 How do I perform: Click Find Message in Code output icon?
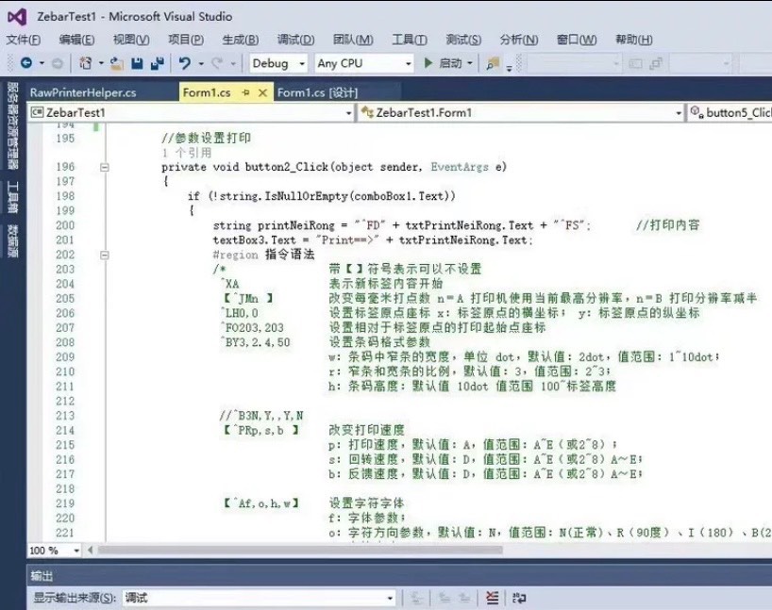pyautogui.click(x=416, y=598)
